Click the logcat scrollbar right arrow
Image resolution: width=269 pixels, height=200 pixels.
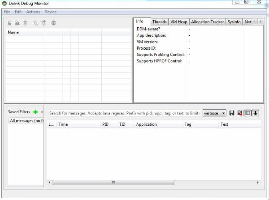258,183
